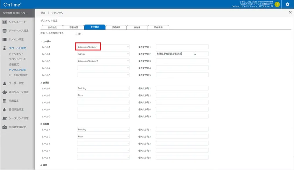Expand the 会議室 Floor level 2 dropdown
Viewport: 294px width, 170px height.
pos(103,95)
